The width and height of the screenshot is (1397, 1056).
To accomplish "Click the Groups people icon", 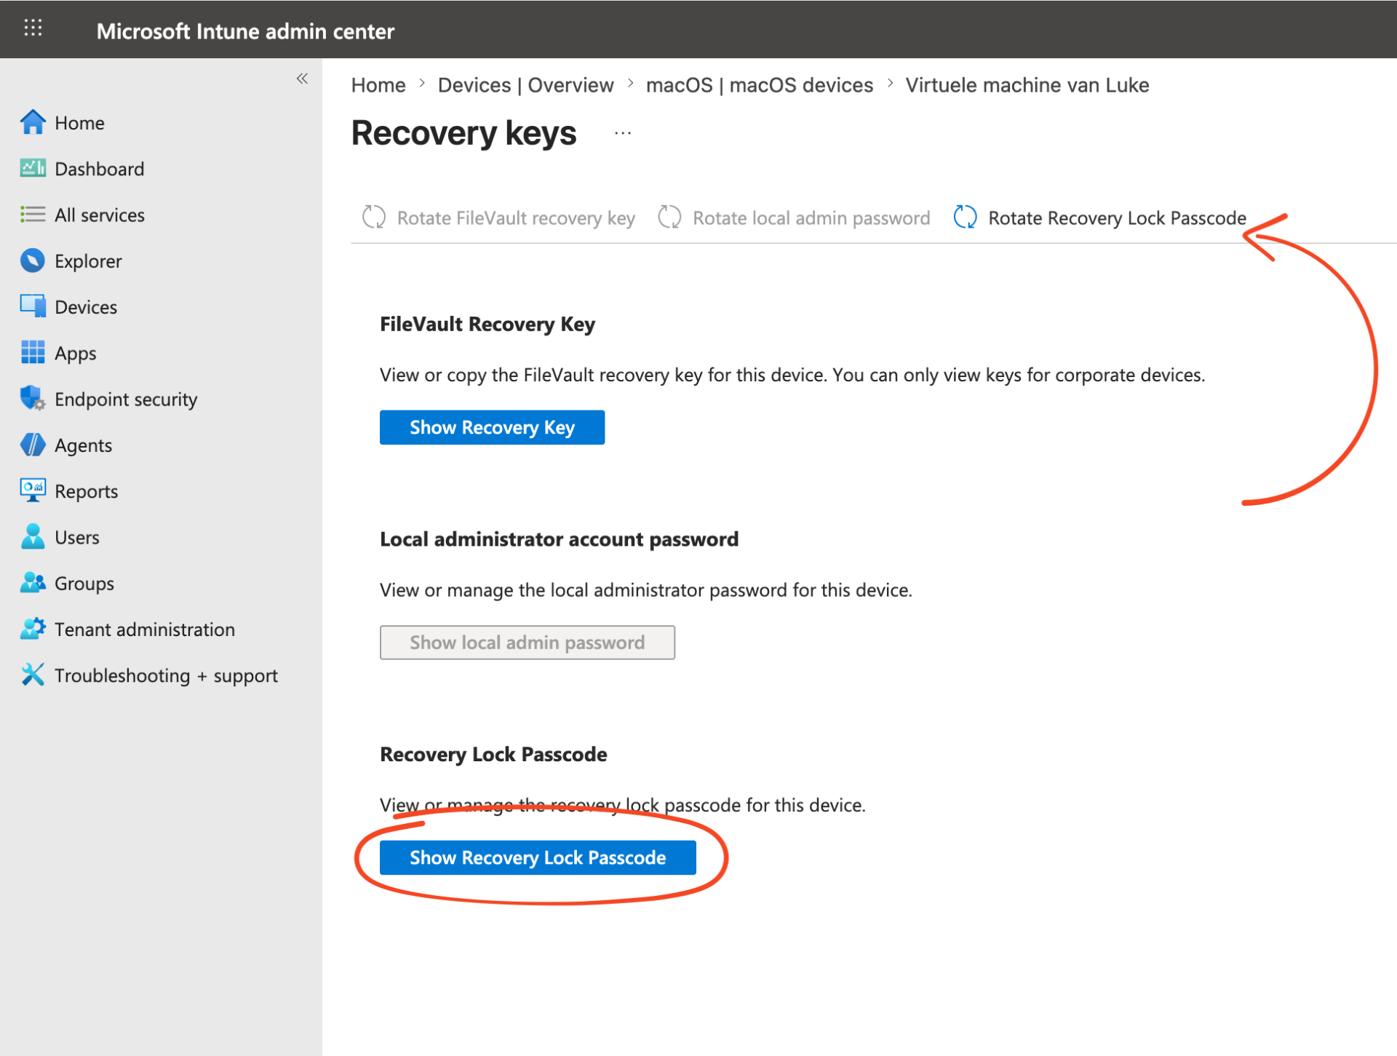I will tap(33, 582).
